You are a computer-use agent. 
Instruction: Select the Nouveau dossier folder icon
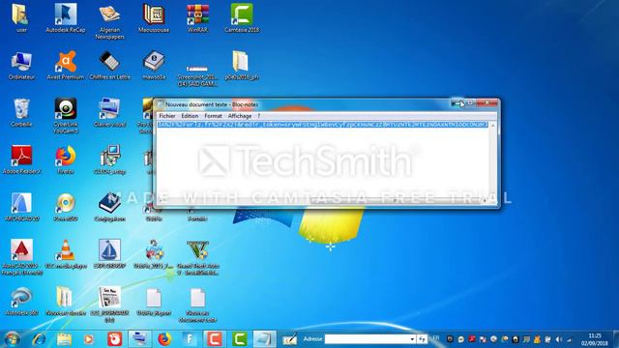65,302
